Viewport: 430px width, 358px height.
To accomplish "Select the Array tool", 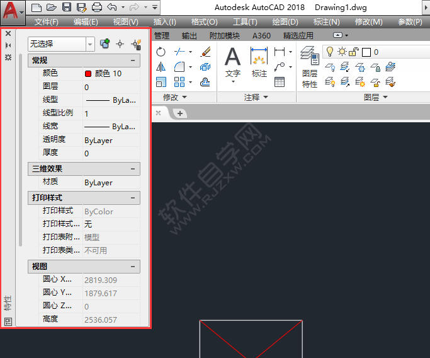I will click(179, 82).
